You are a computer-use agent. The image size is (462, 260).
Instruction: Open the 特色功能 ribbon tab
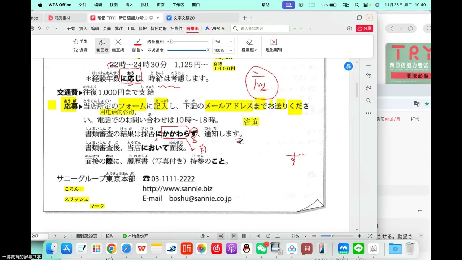point(158,29)
